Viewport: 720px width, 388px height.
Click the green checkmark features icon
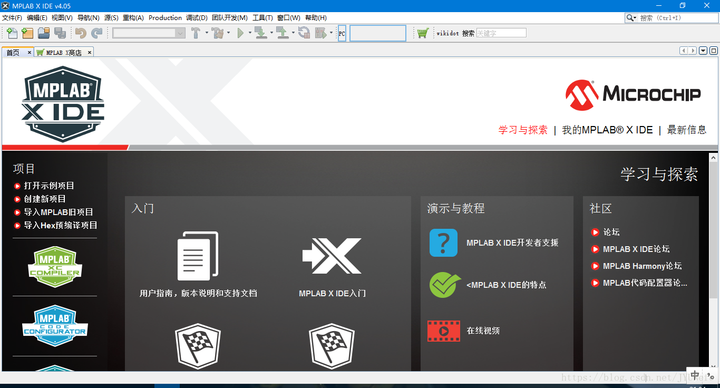coord(445,285)
